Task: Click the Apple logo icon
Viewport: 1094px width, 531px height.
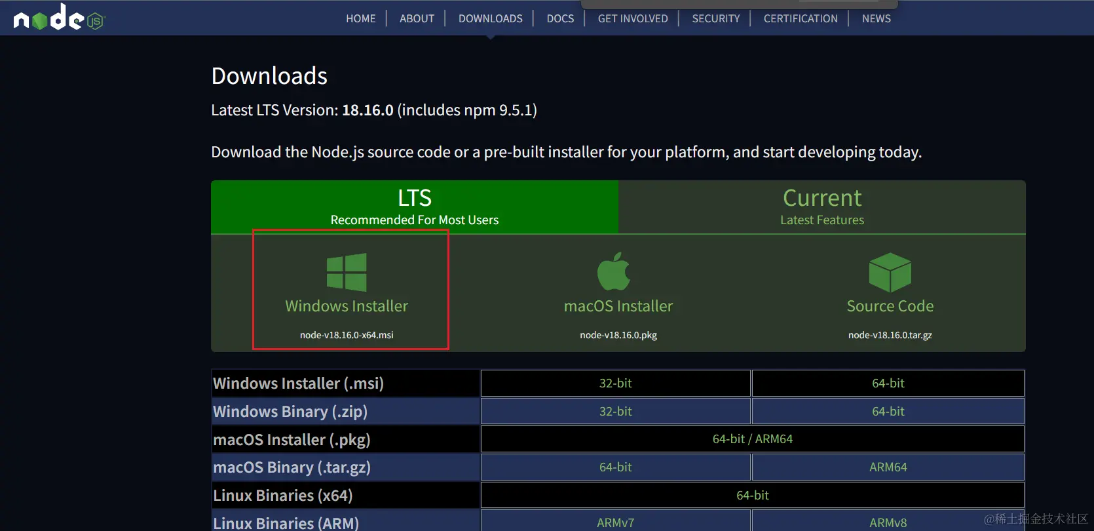Action: click(x=614, y=271)
